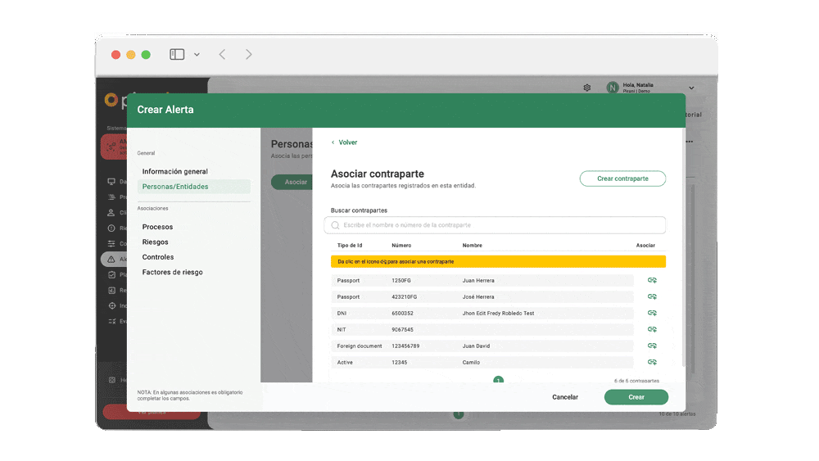
Task: Click associate icon for Camilo row
Action: (652, 362)
